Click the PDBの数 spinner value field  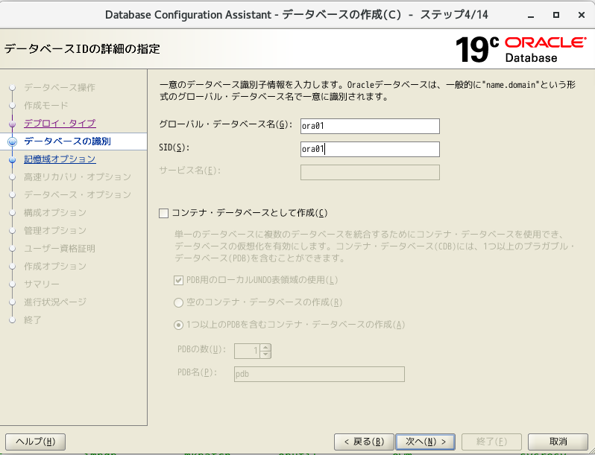coord(248,351)
